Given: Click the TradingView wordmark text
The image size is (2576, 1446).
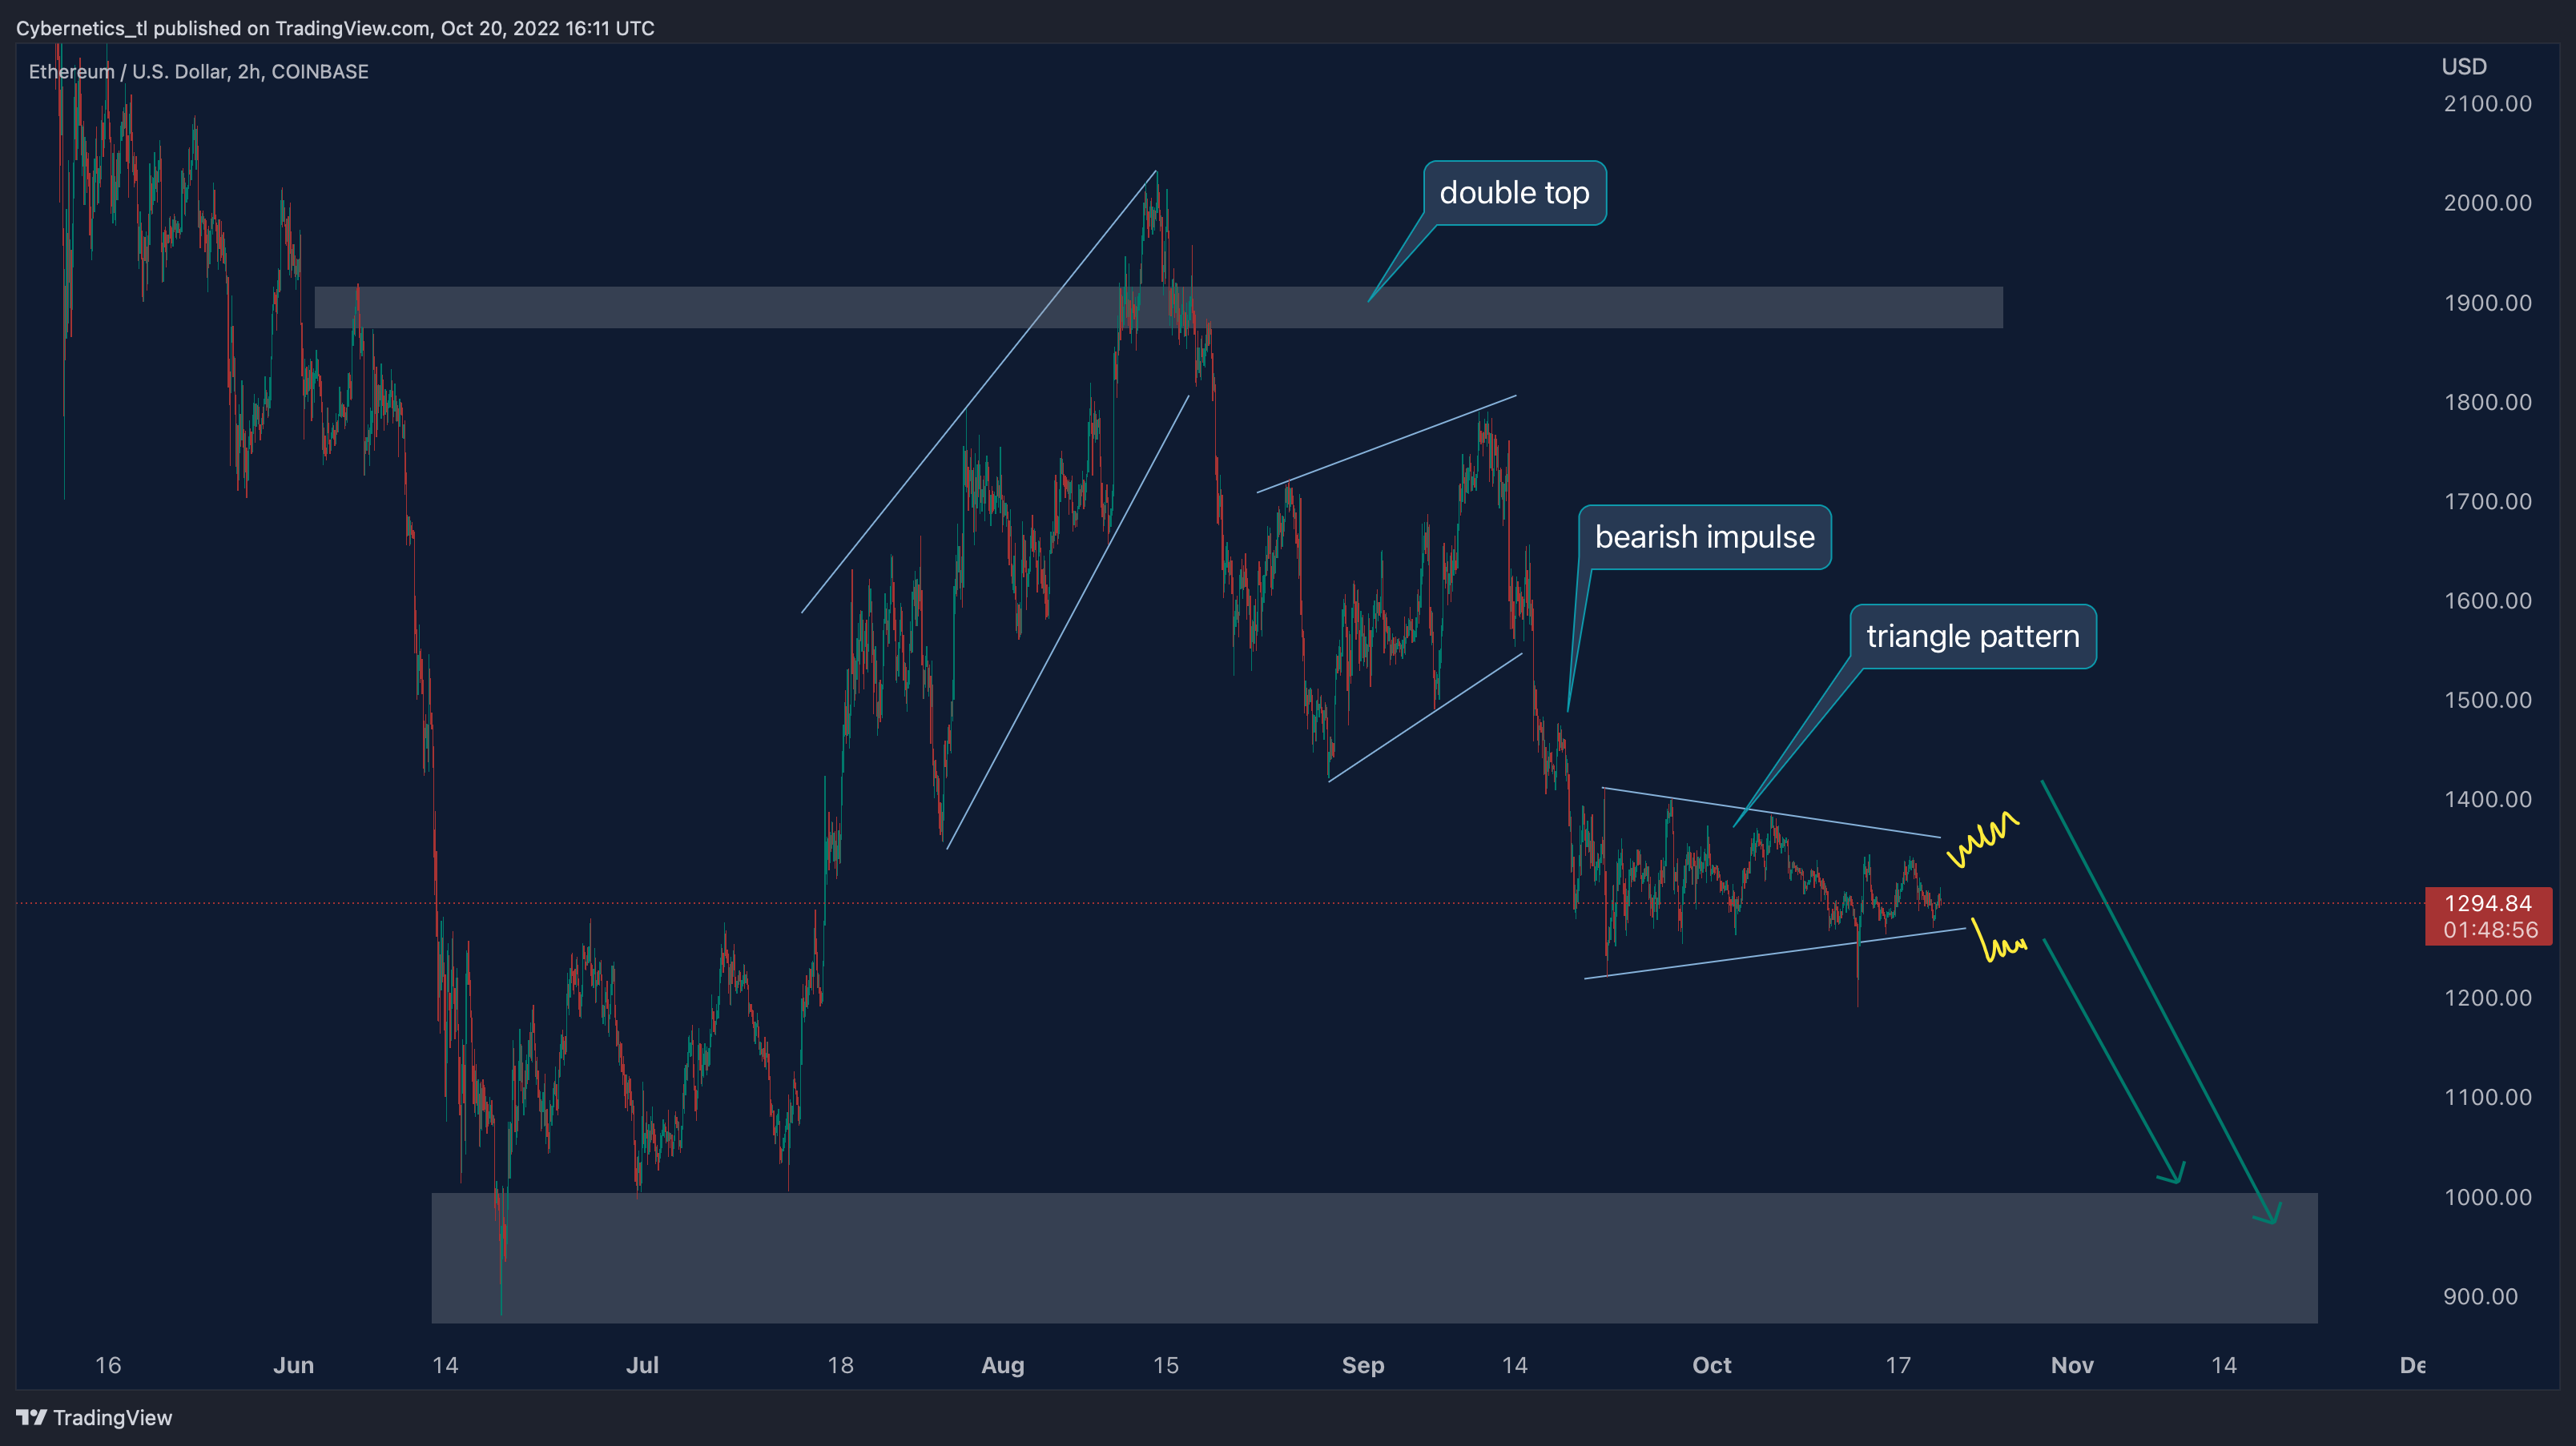Looking at the screenshot, I should [x=112, y=1417].
